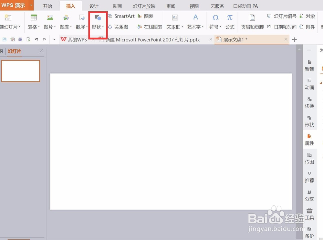Image resolution: width=323 pixels, height=240 pixels.
Task: Open 传图 in the right sidebar
Action: [309, 159]
